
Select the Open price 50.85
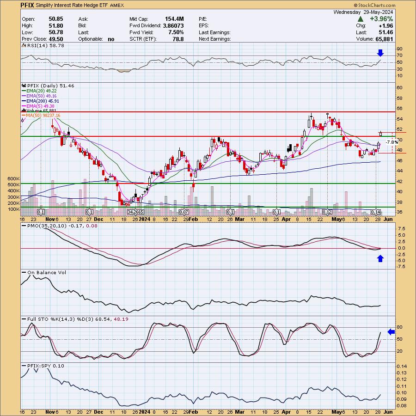point(56,19)
